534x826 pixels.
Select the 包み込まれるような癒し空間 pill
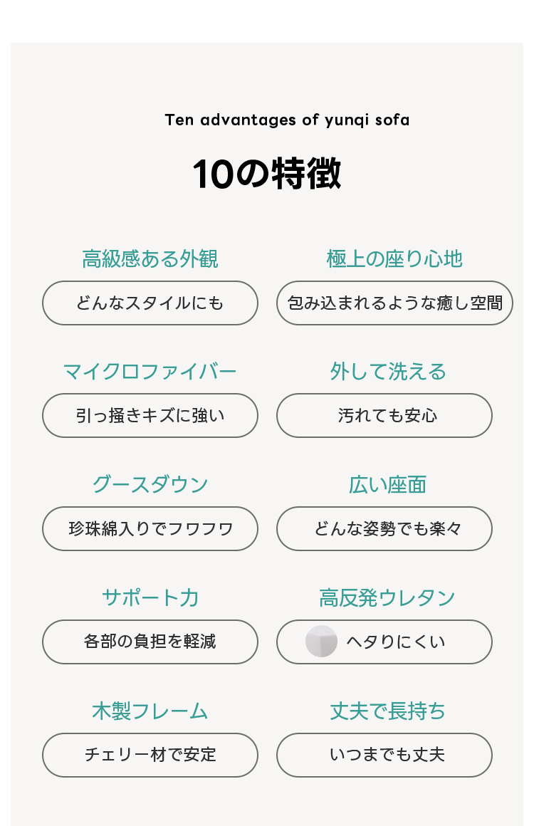(394, 303)
